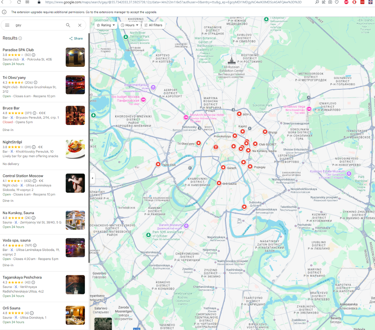This screenshot has height=330, width=375.
Task: Click the Garazh map pin
Action: pyautogui.click(x=223, y=167)
